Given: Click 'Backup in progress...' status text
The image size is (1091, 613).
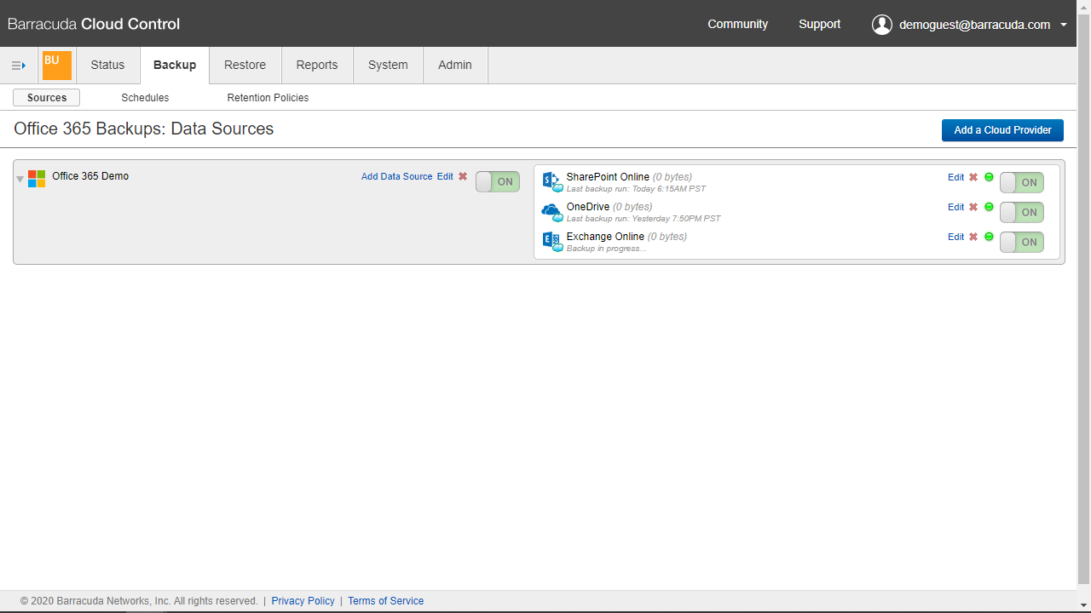Looking at the screenshot, I should tap(607, 249).
